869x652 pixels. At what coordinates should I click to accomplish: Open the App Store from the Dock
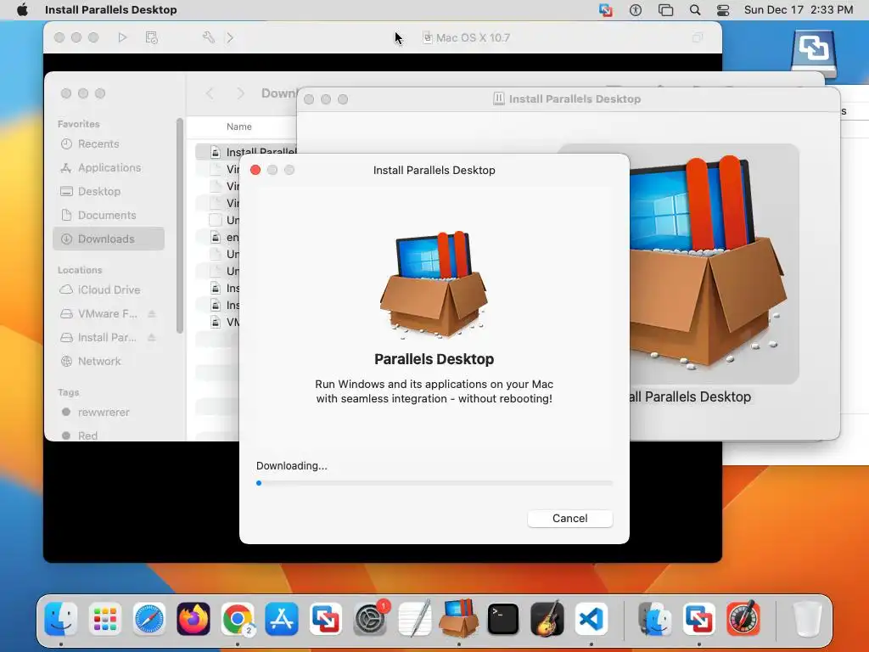[282, 619]
